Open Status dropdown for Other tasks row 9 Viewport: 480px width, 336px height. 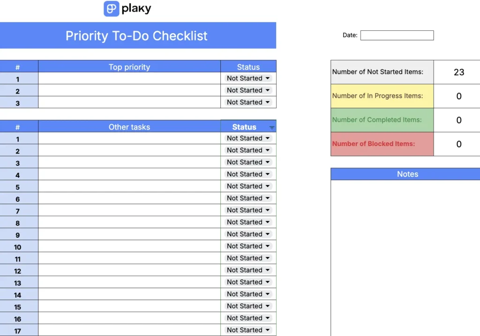(248, 234)
